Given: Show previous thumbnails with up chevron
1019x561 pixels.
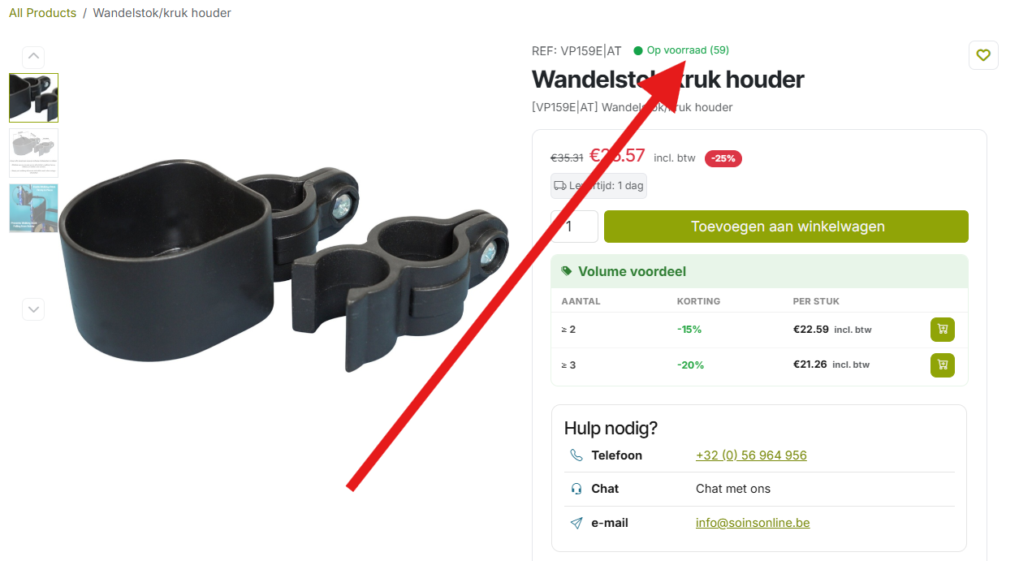Looking at the screenshot, I should pos(33,56).
